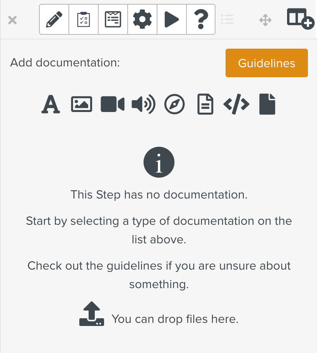Viewport: 318px width, 353px height.
Task: Open the help panel with the question mark
Action: pyautogui.click(x=201, y=19)
